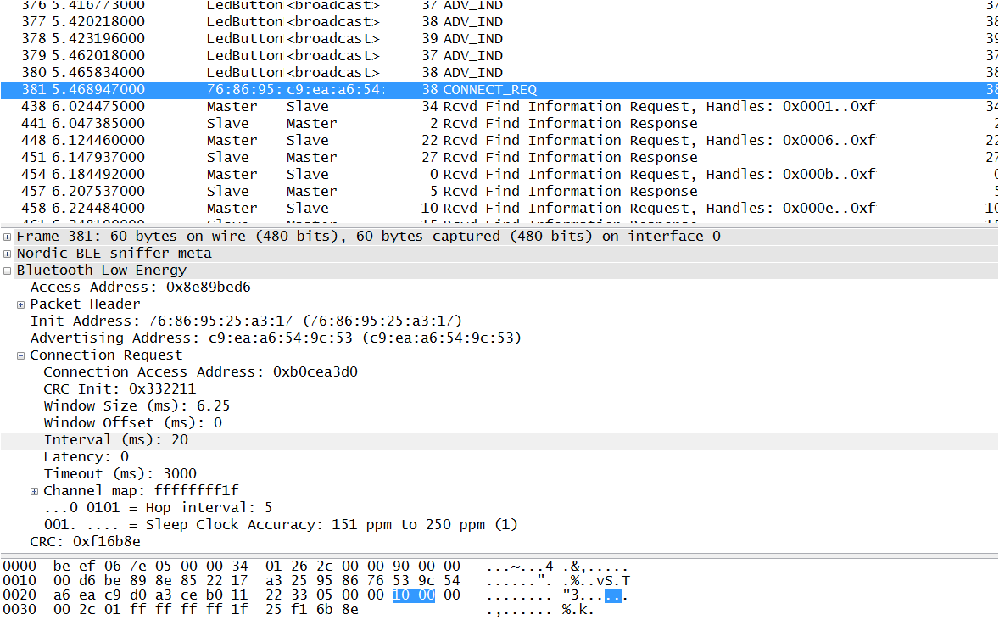This screenshot has width=999, height=620.
Task: Expand the Nordic BLE sniffer meta section
Action: click(7, 254)
